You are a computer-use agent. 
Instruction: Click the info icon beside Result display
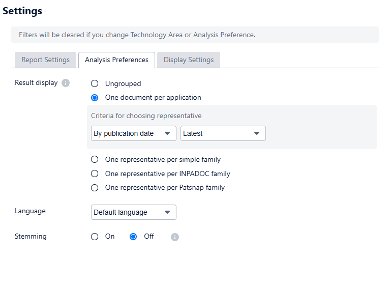point(66,83)
